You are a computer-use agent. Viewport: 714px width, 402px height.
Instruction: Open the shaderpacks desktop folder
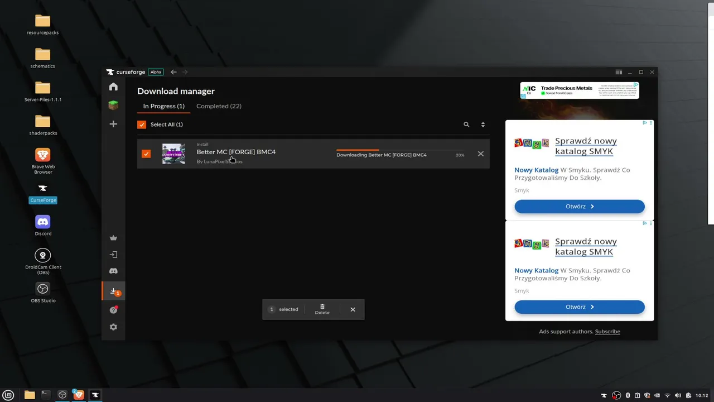click(43, 125)
